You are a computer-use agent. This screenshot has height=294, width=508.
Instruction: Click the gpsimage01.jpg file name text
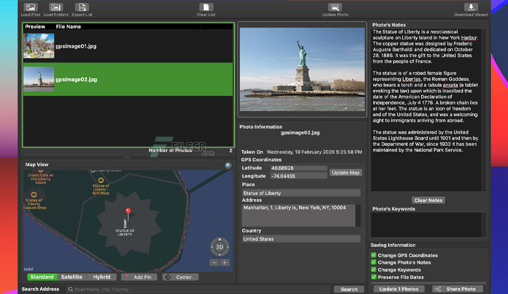pyautogui.click(x=76, y=46)
